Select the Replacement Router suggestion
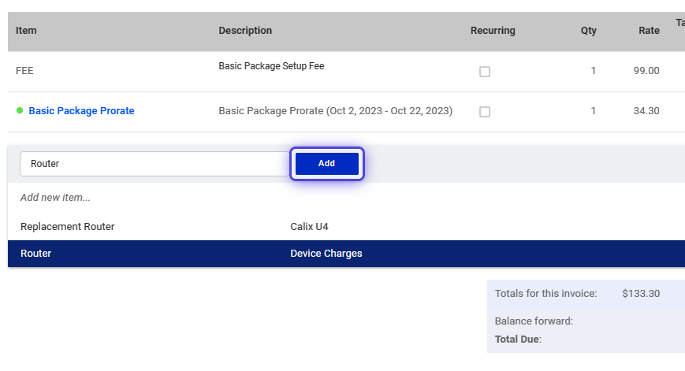685x371 pixels. 346,227
